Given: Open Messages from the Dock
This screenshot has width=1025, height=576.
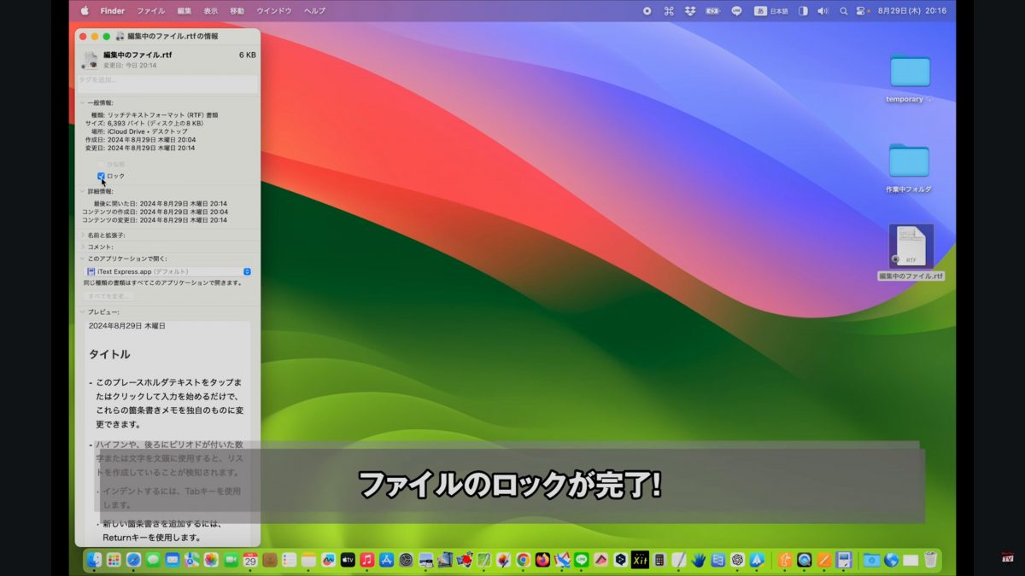Looking at the screenshot, I should [153, 560].
